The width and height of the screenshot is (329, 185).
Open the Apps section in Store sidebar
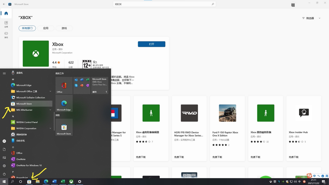coord(6,24)
